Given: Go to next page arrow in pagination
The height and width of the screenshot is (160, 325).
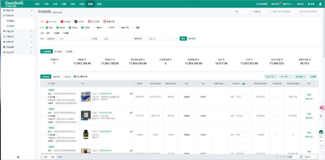Looking at the screenshot, I should coord(286,157).
